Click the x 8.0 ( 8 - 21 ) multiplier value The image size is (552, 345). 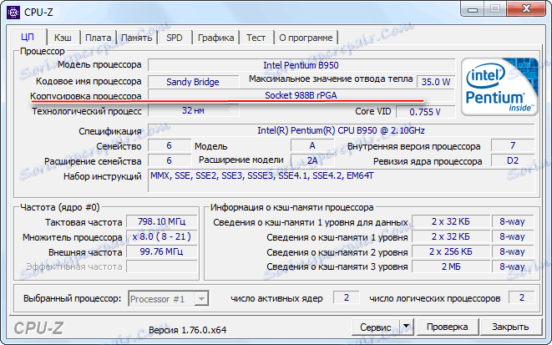pyautogui.click(x=161, y=236)
